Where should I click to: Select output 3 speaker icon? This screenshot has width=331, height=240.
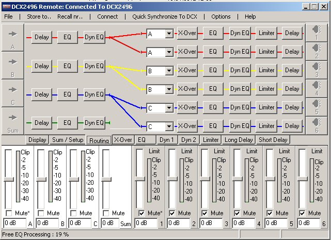click(x=317, y=67)
